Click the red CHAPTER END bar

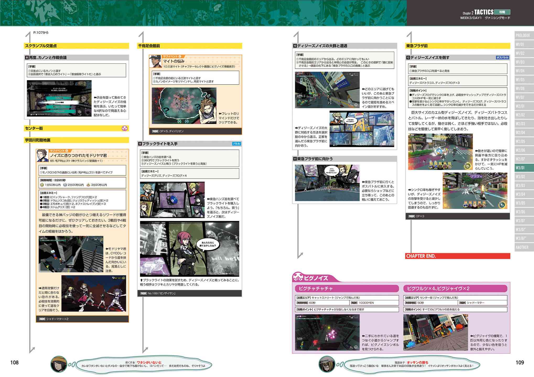coord(457,256)
